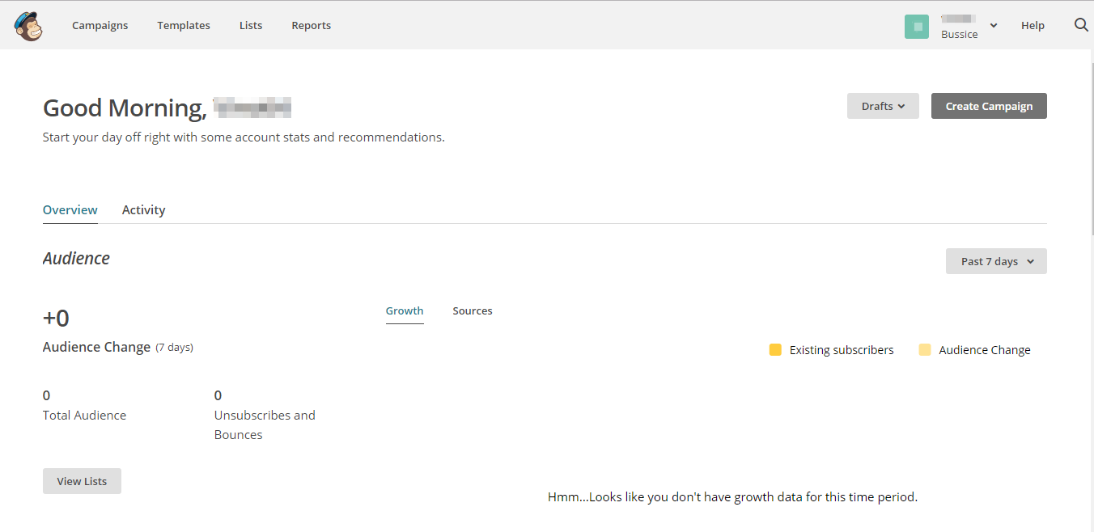
Task: Open the Templates menu
Action: click(x=184, y=25)
